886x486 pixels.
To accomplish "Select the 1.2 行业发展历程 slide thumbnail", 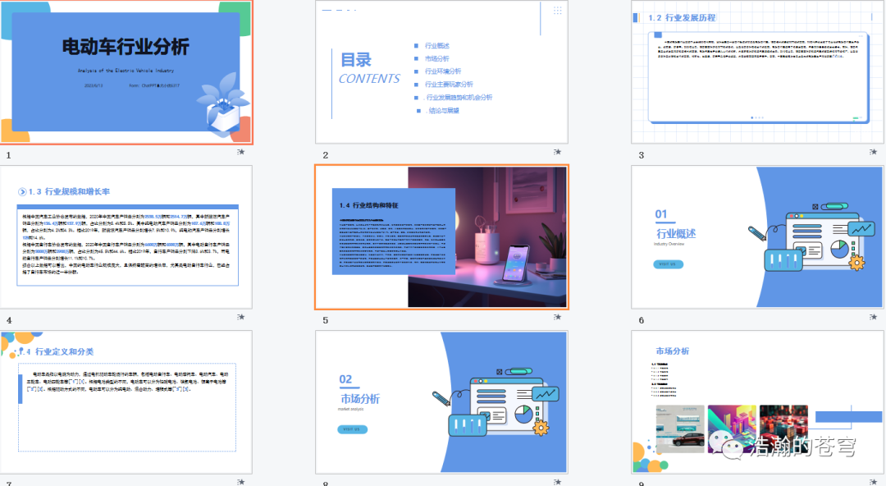I will (x=757, y=72).
